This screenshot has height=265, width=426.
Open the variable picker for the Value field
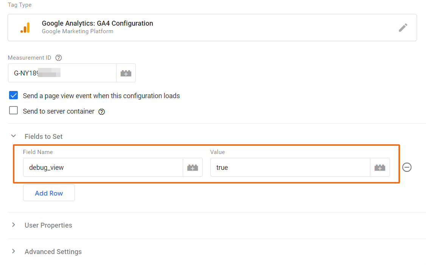(380, 167)
